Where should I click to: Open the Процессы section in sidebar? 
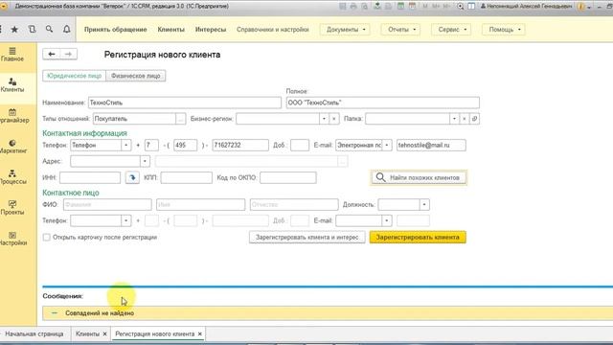[12, 177]
